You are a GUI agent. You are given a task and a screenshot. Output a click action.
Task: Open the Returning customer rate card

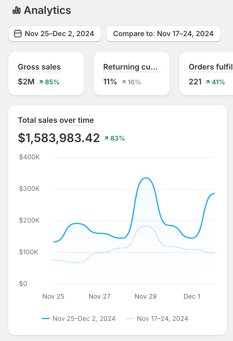click(x=132, y=73)
